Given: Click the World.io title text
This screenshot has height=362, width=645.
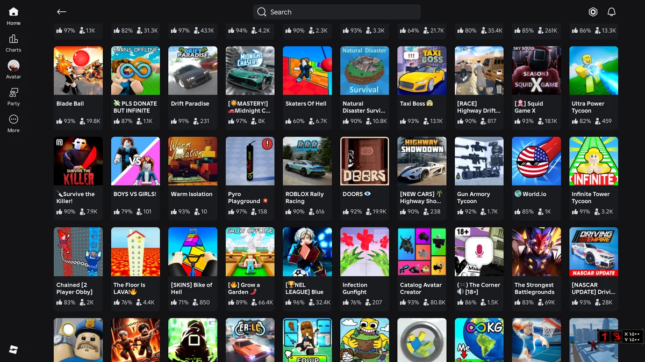Looking at the screenshot, I should [530, 194].
